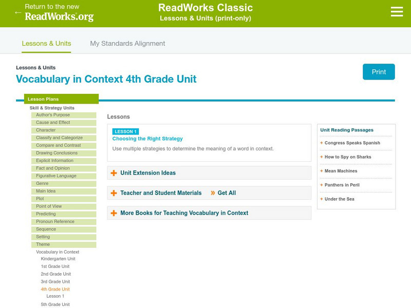Click More Books for Teaching Vocabulary heading
This screenshot has height=308, width=411.
pyautogui.click(x=184, y=213)
